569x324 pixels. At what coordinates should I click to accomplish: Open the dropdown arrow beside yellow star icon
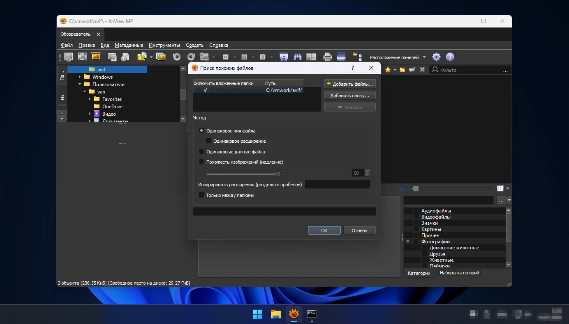[395, 70]
